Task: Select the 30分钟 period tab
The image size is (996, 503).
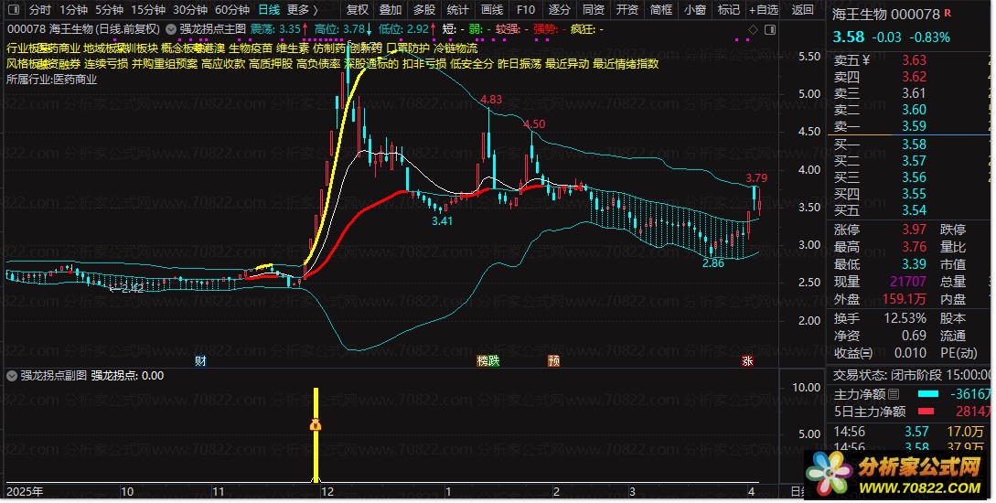Action: click(x=190, y=9)
